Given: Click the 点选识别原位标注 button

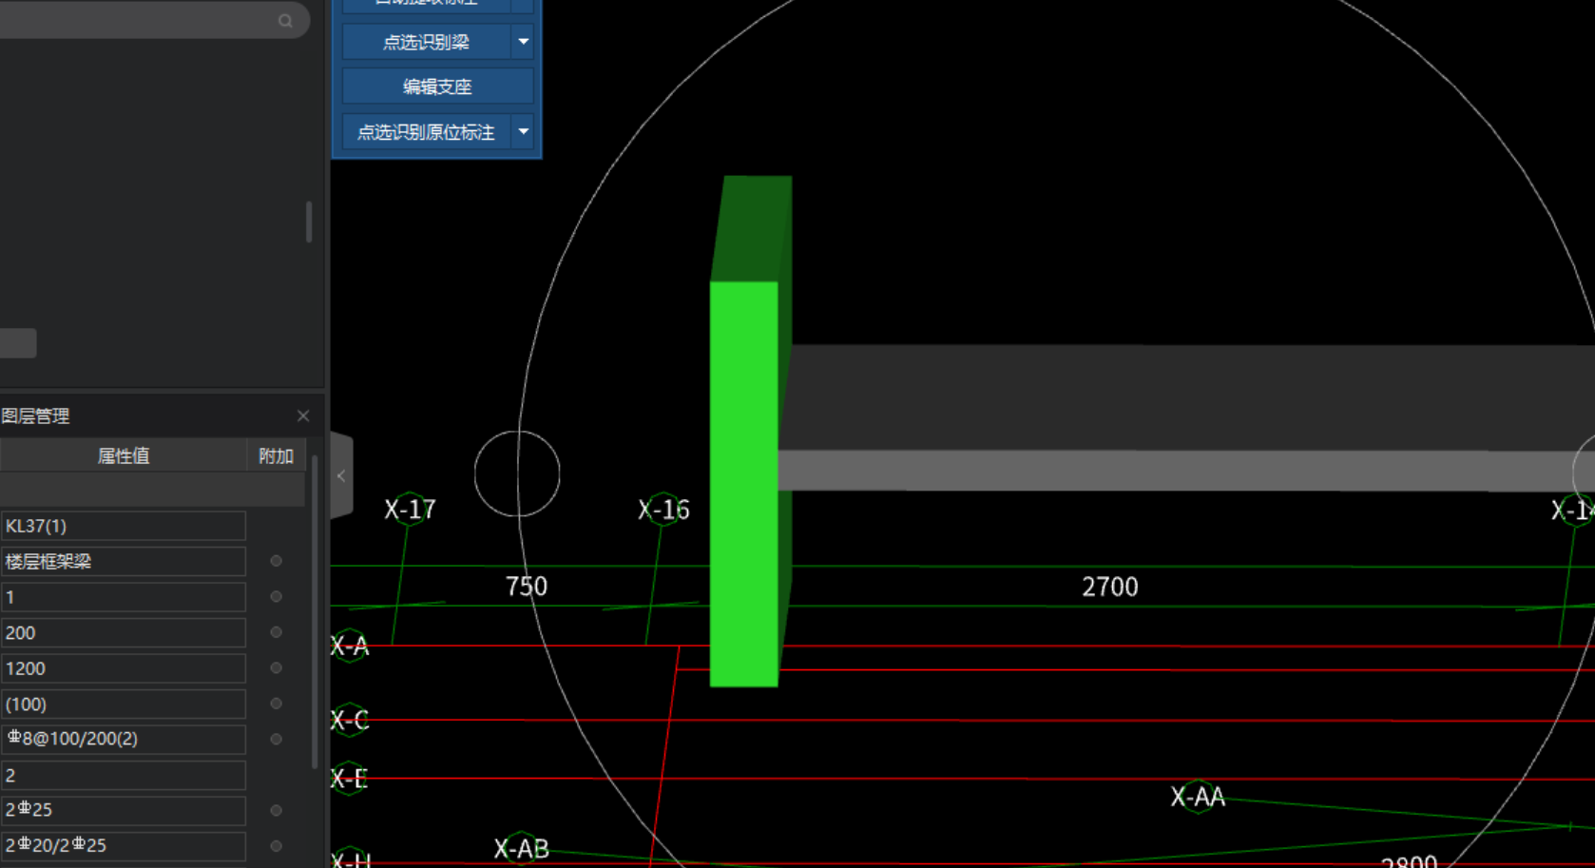Looking at the screenshot, I should tap(427, 132).
